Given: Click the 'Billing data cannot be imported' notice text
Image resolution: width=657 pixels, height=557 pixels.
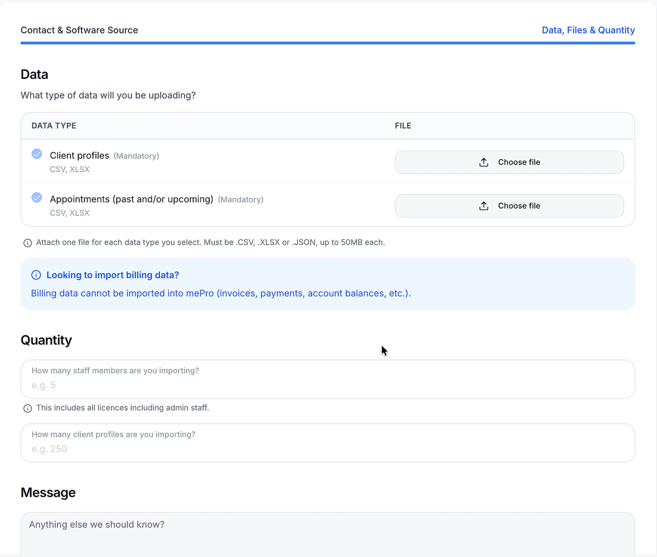Looking at the screenshot, I should (x=221, y=294).
